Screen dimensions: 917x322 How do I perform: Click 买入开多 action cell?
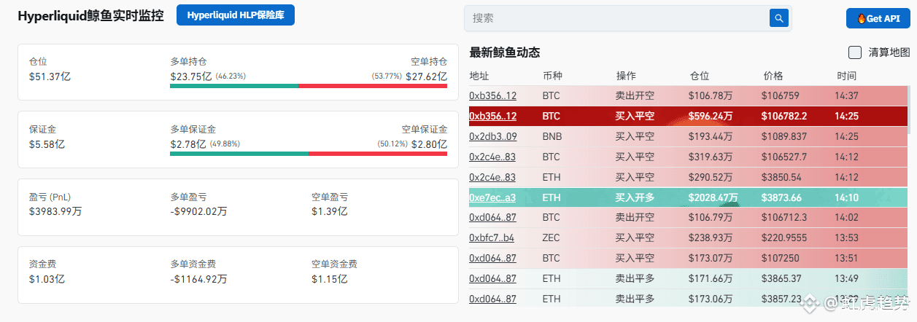pyautogui.click(x=635, y=197)
